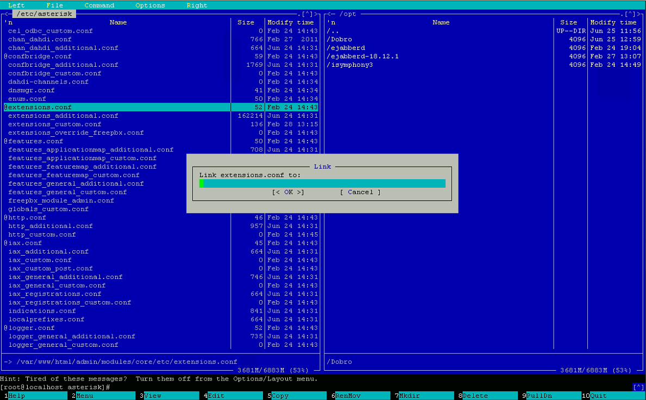Click the F10 Quit function key
The image size is (646, 400).
(x=598, y=396)
